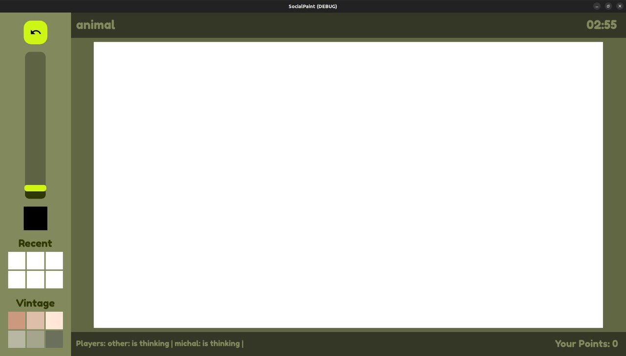The image size is (626, 356).
Task: Click the SocialPaint (DEBUG) title bar
Action: point(313,6)
